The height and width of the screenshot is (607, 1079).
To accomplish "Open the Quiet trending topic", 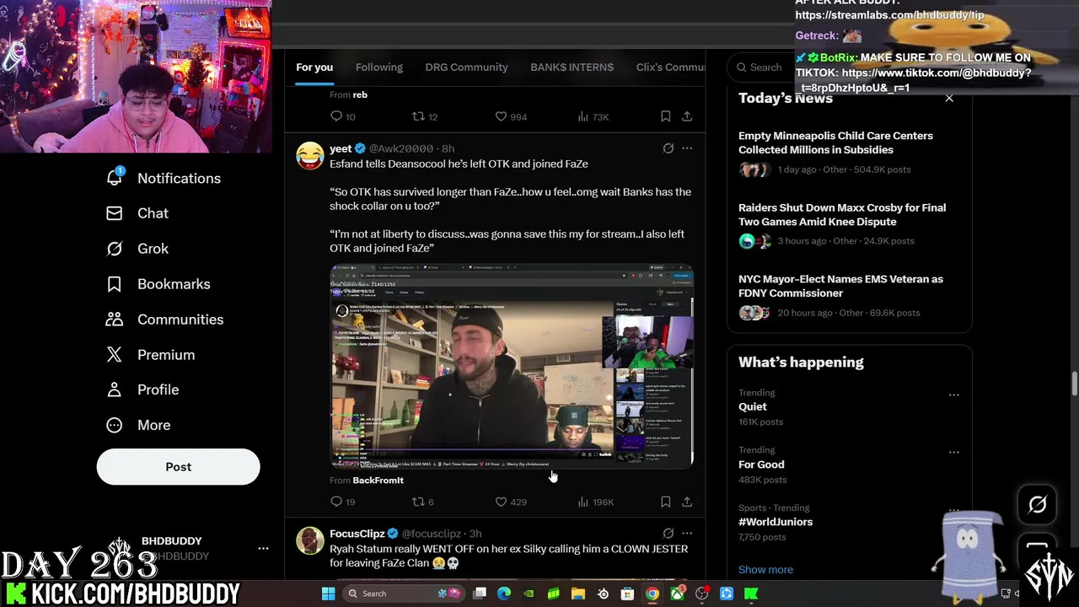I will tap(753, 406).
